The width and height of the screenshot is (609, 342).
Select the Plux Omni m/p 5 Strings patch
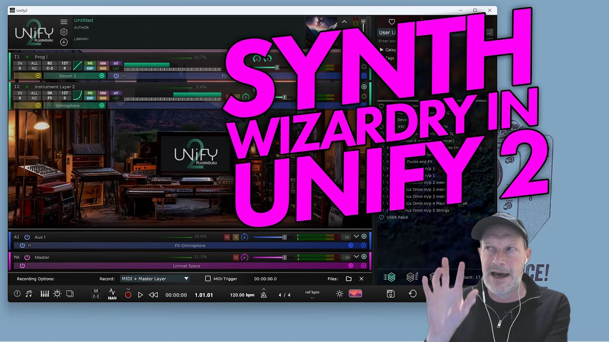pos(425,210)
